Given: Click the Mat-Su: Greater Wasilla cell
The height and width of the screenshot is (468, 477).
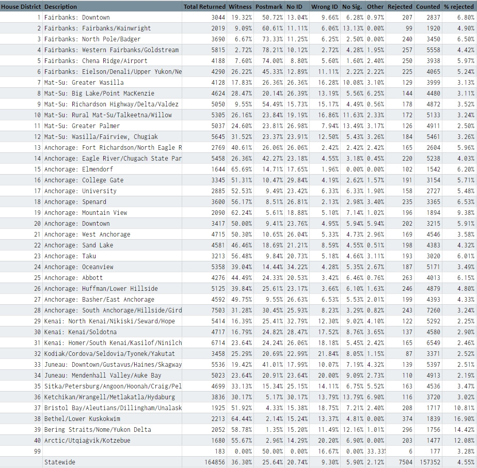Looking at the screenshot, I should (112, 83).
